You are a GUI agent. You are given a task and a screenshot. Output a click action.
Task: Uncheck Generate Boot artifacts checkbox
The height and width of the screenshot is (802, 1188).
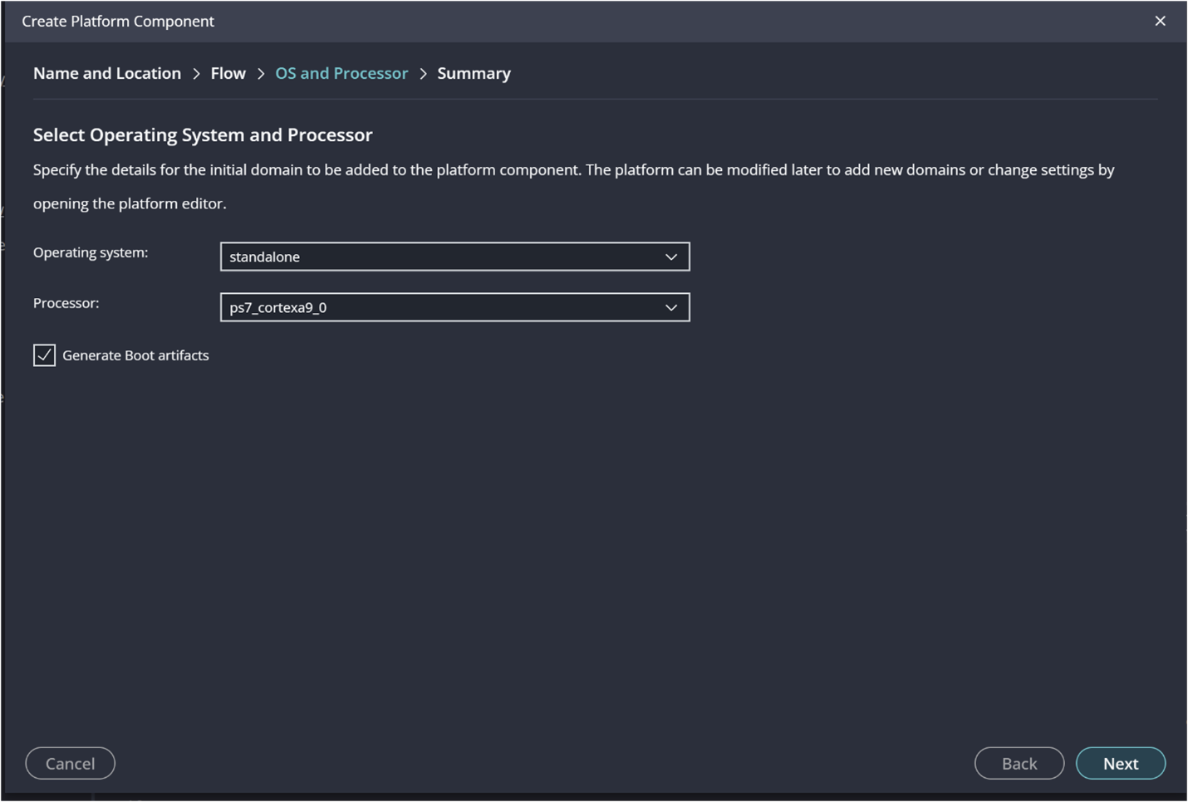coord(44,355)
